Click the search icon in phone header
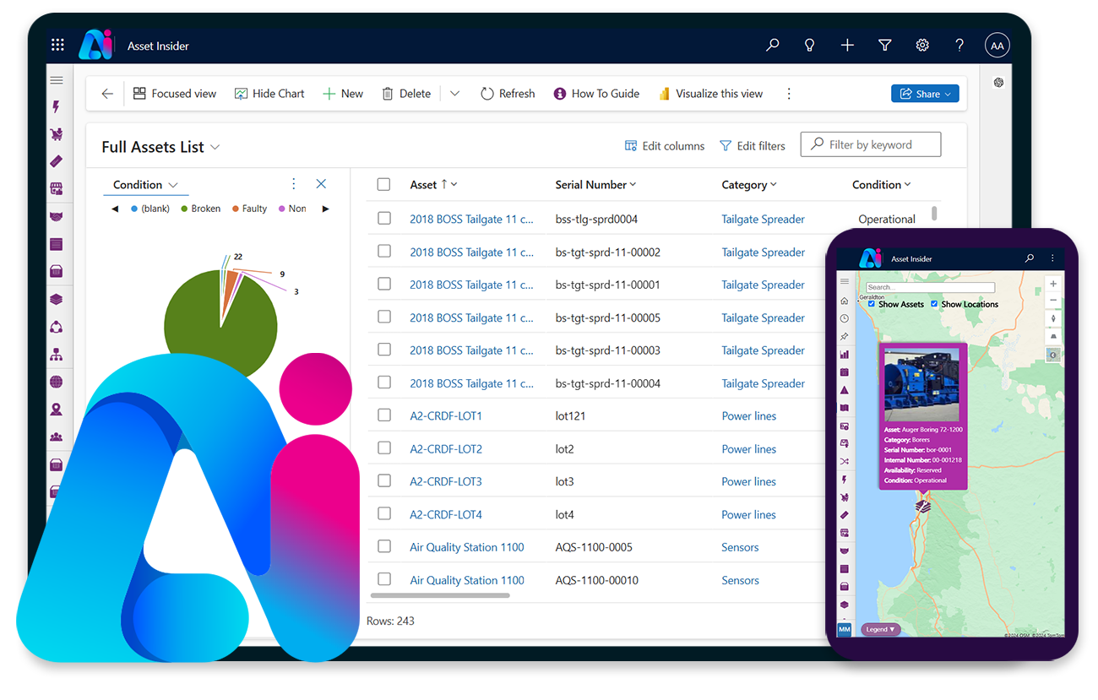The image size is (1098, 700). pos(1029,258)
